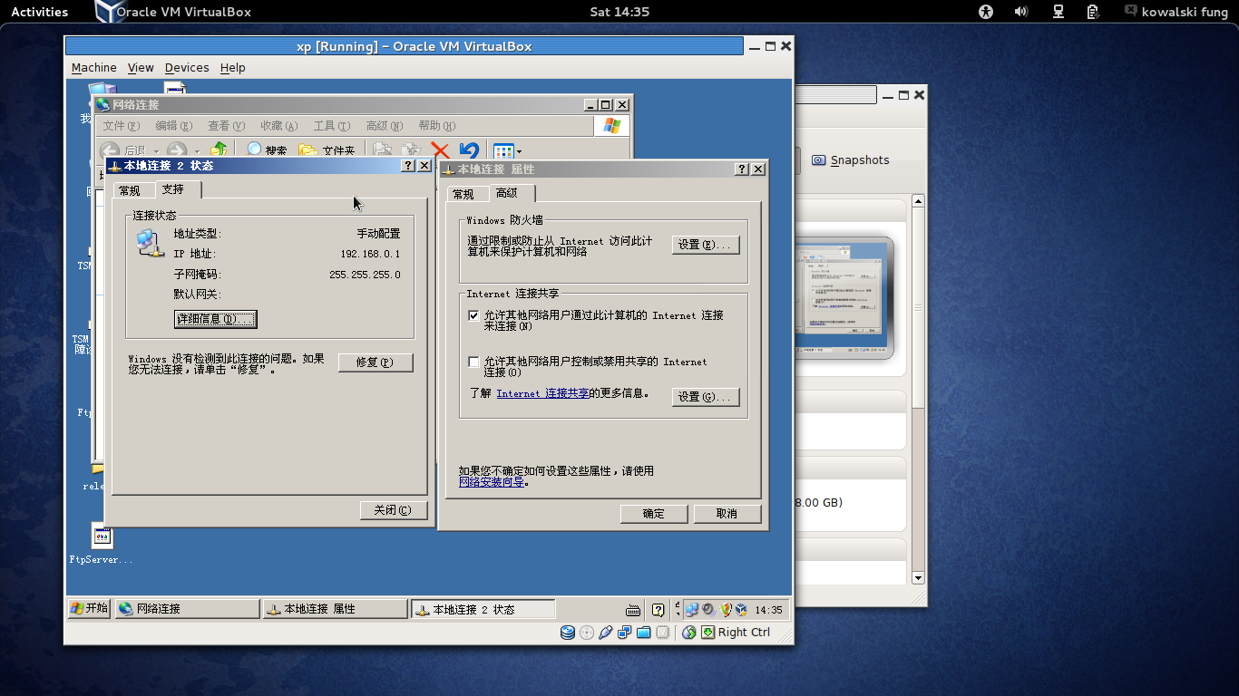
Task: Click the mouse integration icon in VirtualBox status bar
Action: click(688, 633)
